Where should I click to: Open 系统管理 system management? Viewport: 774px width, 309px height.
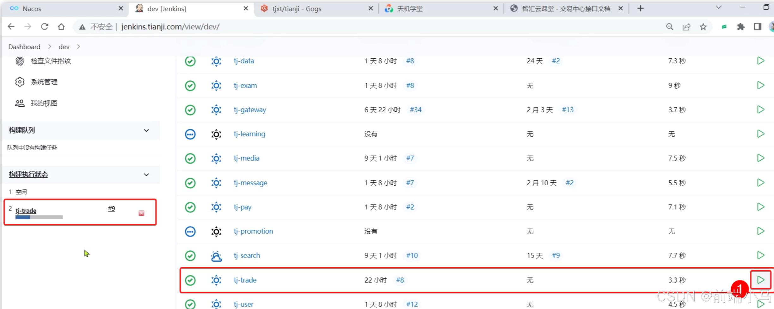(x=44, y=82)
